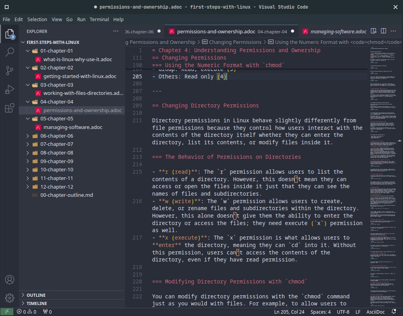Open the Selection menu
Image resolution: width=403 pixels, height=316 pixels.
point(37,19)
